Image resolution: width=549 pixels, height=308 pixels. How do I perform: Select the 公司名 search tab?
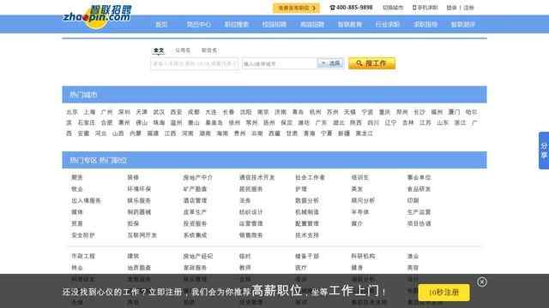click(x=183, y=50)
